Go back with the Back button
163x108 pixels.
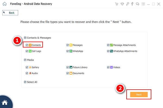[x=10, y=13]
